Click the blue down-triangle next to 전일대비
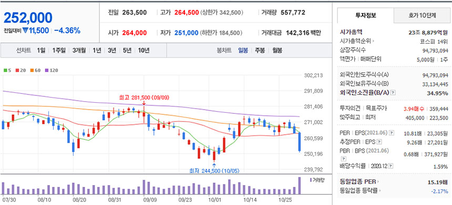Image resolution: width=452 pixels, height=205 pixels. (25, 30)
